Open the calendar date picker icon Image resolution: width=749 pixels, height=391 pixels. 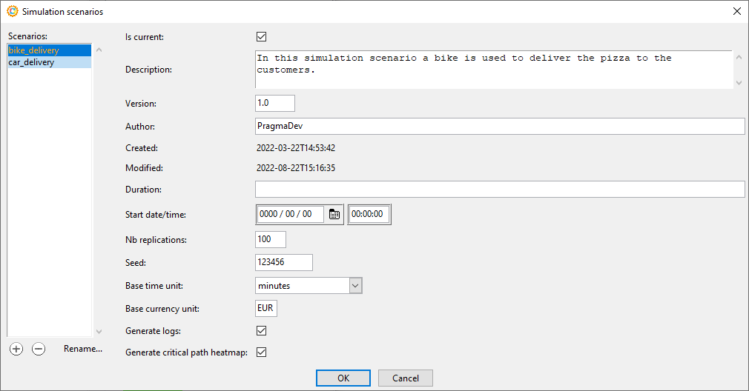click(334, 214)
